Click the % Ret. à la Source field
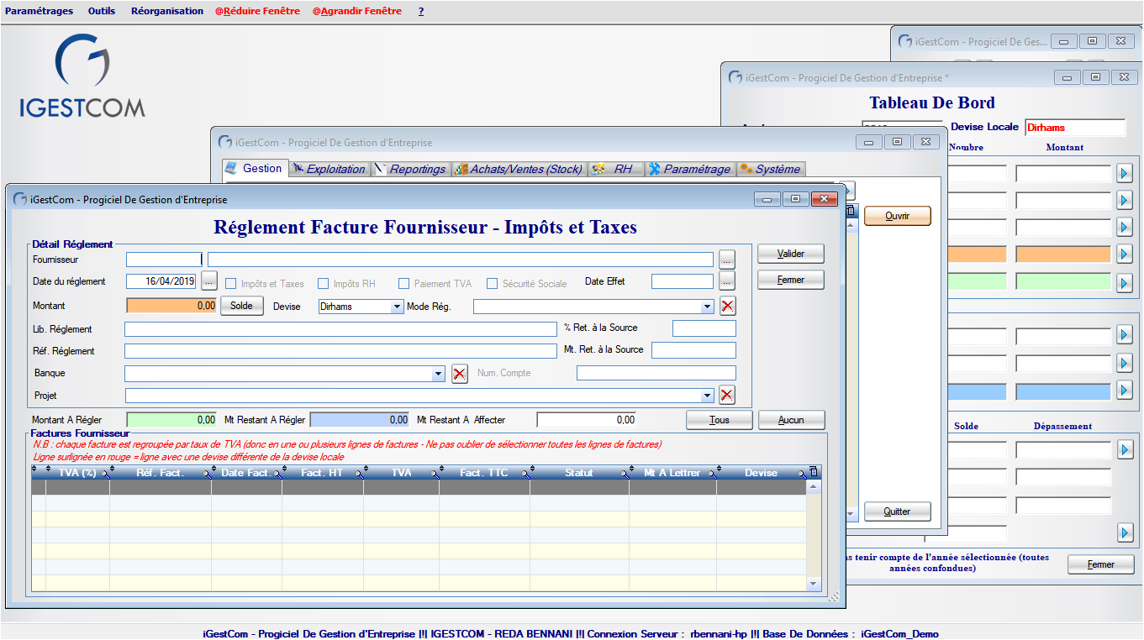 (704, 328)
